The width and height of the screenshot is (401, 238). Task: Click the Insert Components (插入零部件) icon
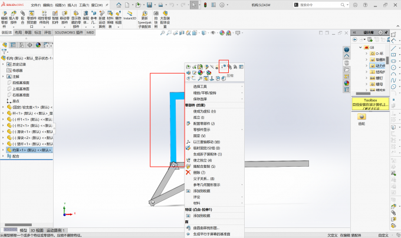14,14
